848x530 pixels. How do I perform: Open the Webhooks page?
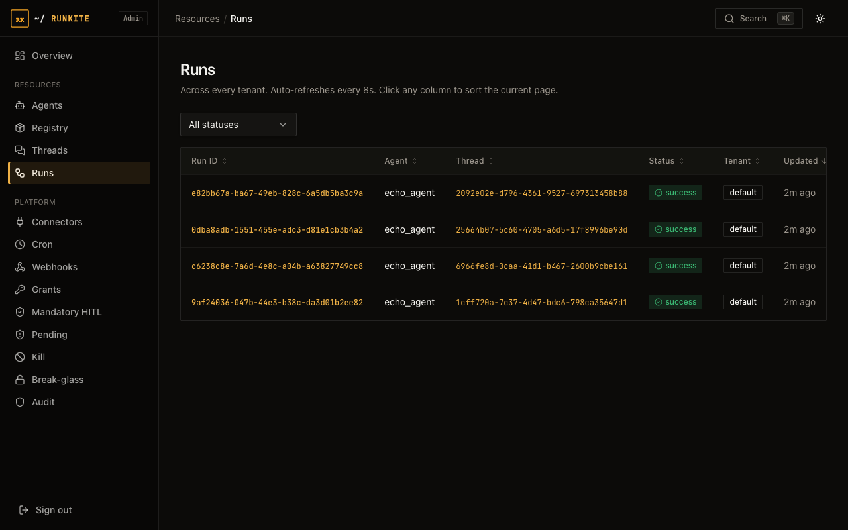tap(79, 267)
